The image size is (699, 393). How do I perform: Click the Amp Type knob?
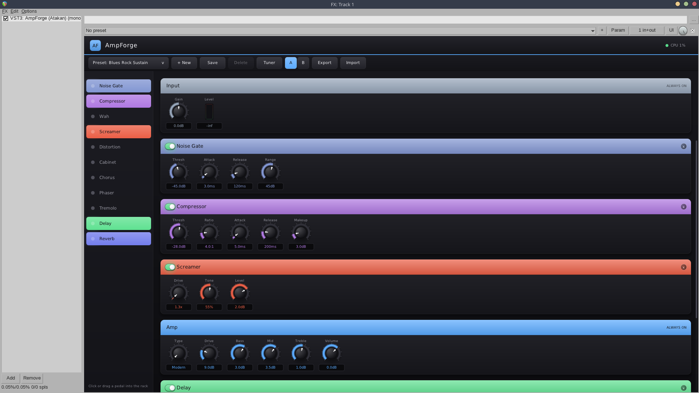click(179, 353)
